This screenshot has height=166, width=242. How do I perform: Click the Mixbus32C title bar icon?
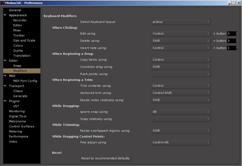[x=3, y=3]
